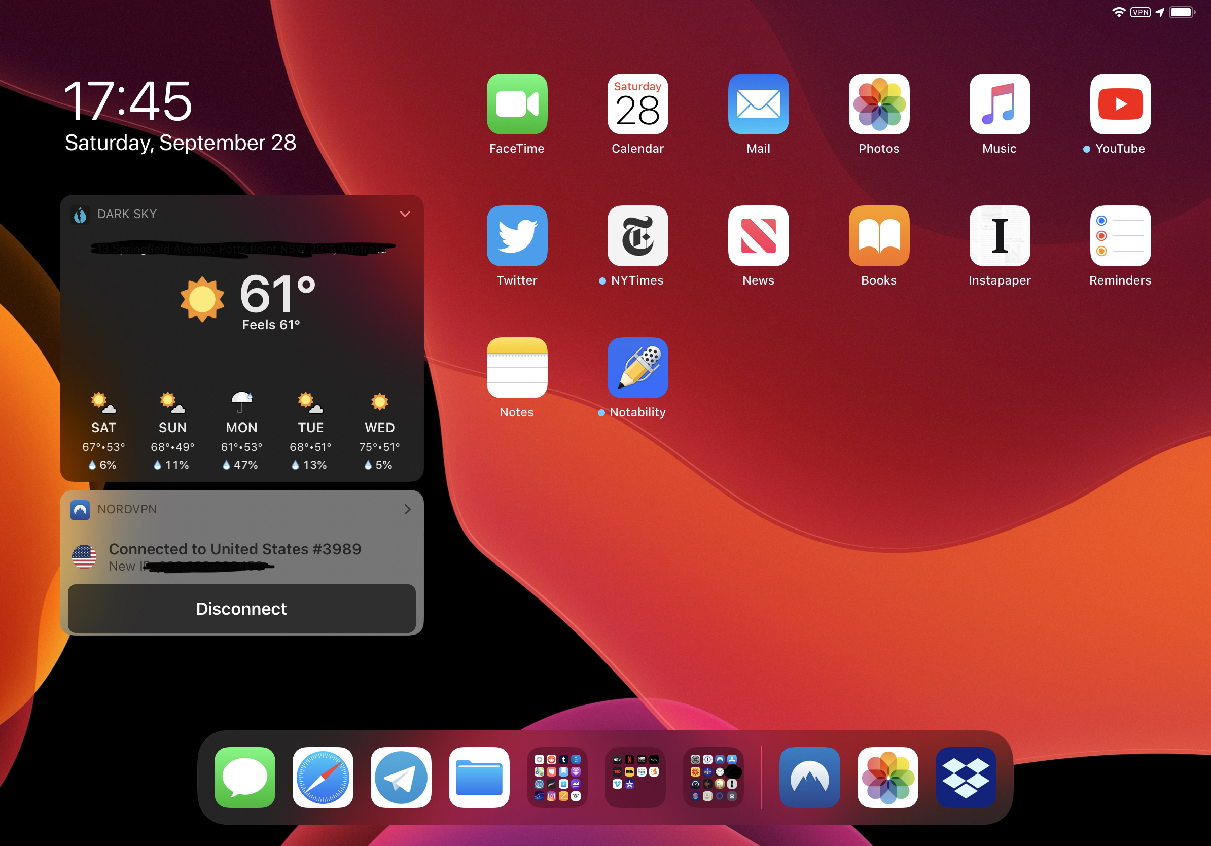1211x846 pixels.
Task: Open the Calendar app showing Saturday 28
Action: coord(637,104)
